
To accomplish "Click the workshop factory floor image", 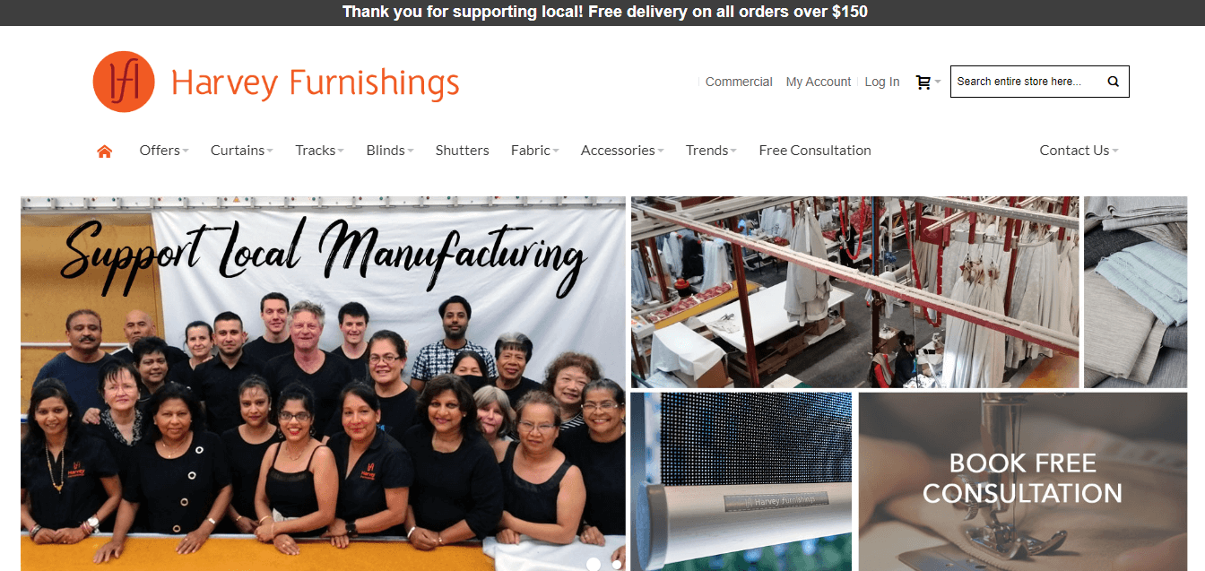I will (x=855, y=292).
